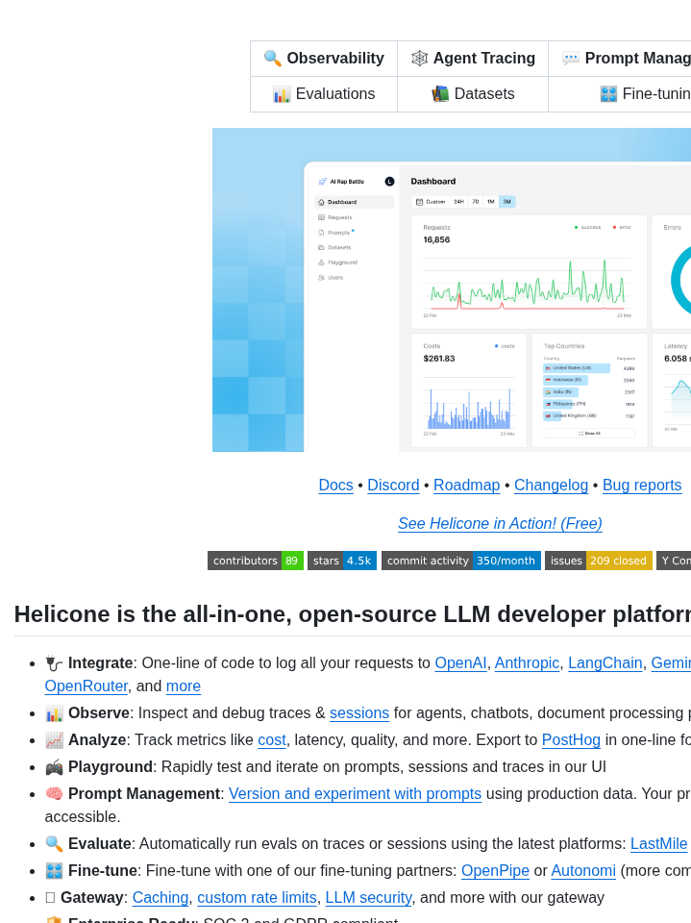Click the 'more' link after OpenRouter
691x923 pixels.
183,686
